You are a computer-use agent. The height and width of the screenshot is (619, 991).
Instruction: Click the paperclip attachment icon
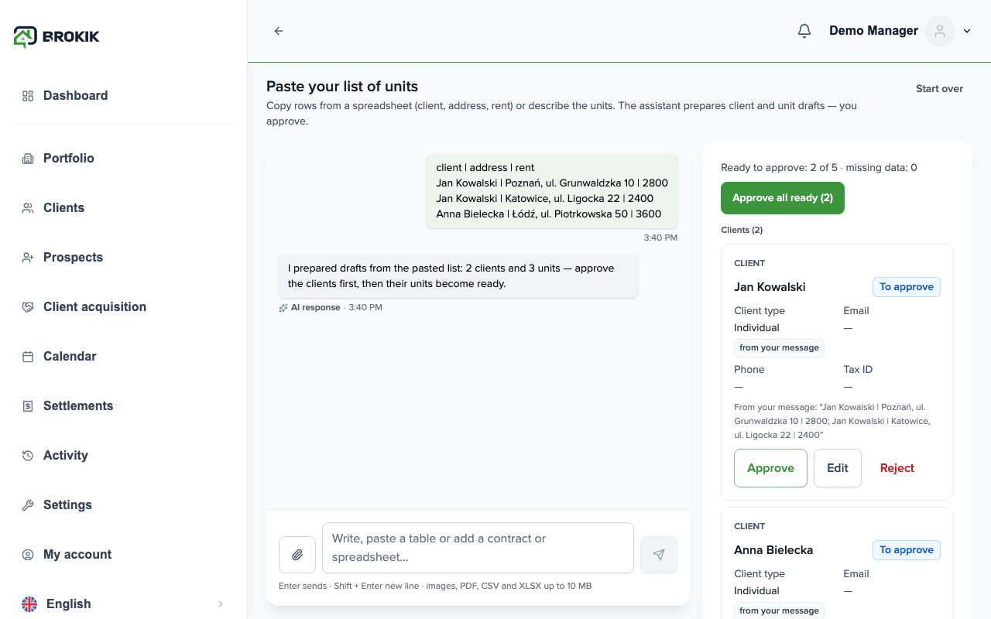point(297,555)
